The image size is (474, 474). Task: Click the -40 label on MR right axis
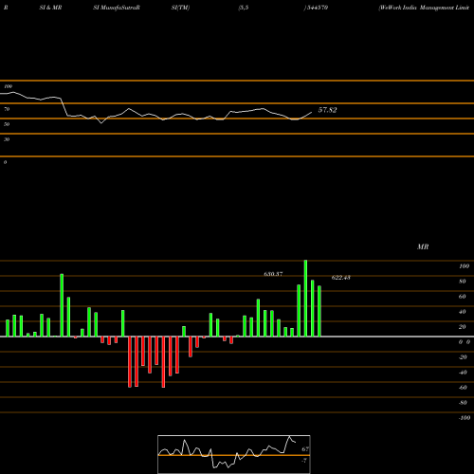tap(463, 373)
